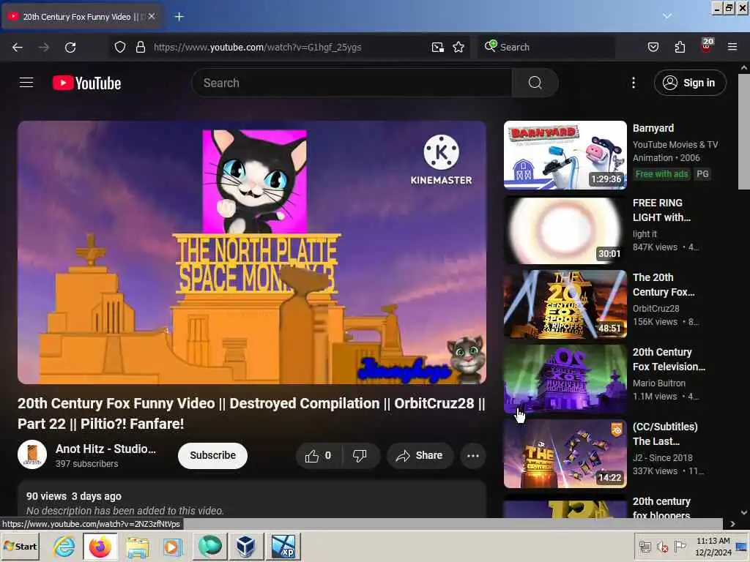
Task: Open VirtualBox cube icon in taskbar
Action: click(245, 546)
